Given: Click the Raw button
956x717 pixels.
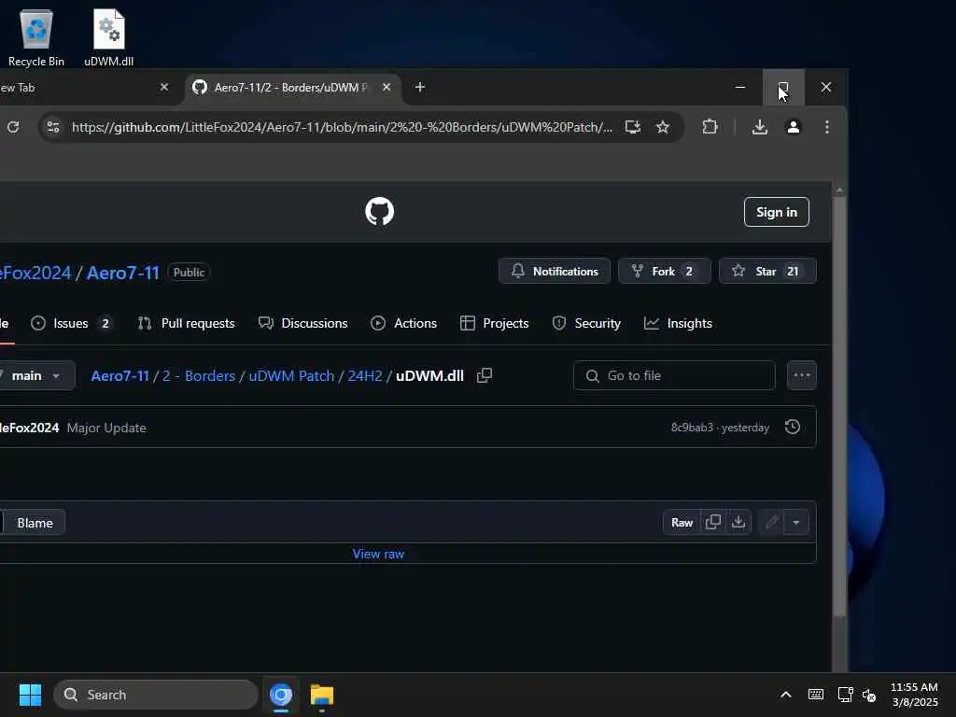Looking at the screenshot, I should (x=682, y=523).
